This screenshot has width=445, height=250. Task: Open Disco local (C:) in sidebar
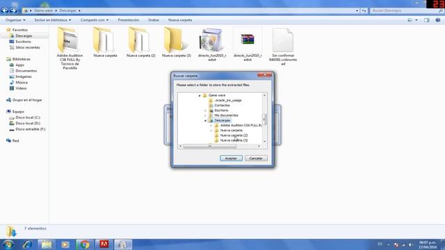tap(28, 117)
